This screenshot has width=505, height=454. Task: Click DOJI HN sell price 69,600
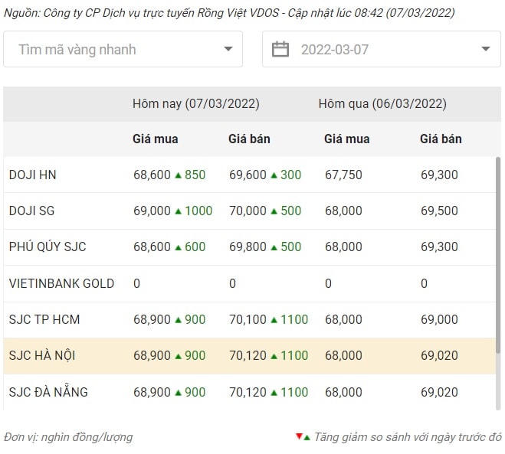pos(248,175)
